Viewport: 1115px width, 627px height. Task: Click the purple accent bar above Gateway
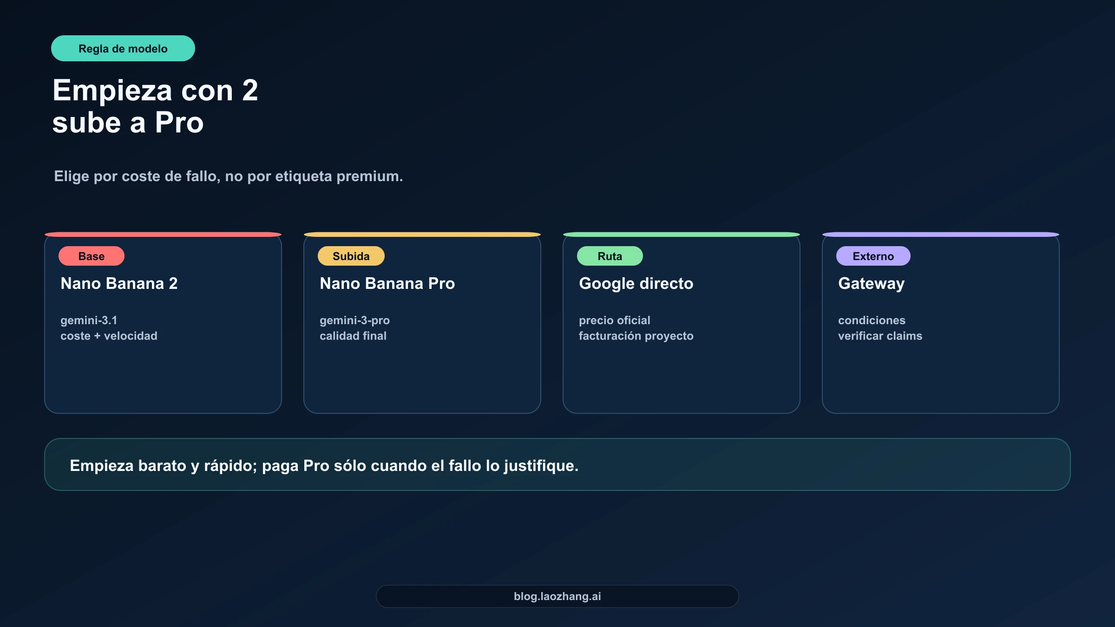click(x=939, y=235)
